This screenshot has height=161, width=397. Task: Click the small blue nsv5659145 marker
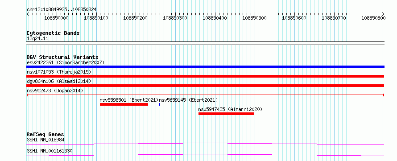[160, 104]
